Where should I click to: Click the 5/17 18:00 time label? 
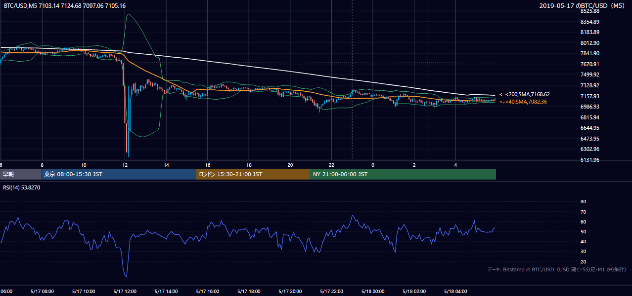[249, 291]
